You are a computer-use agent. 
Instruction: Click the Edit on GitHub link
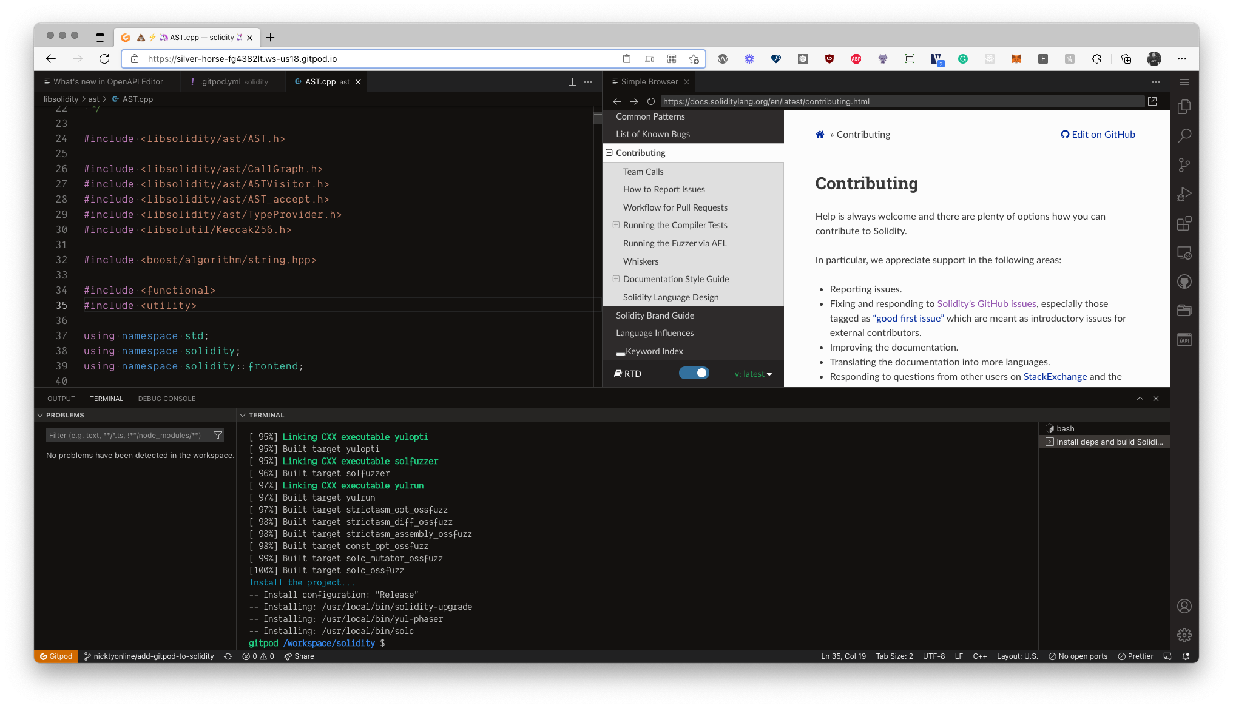1098,134
